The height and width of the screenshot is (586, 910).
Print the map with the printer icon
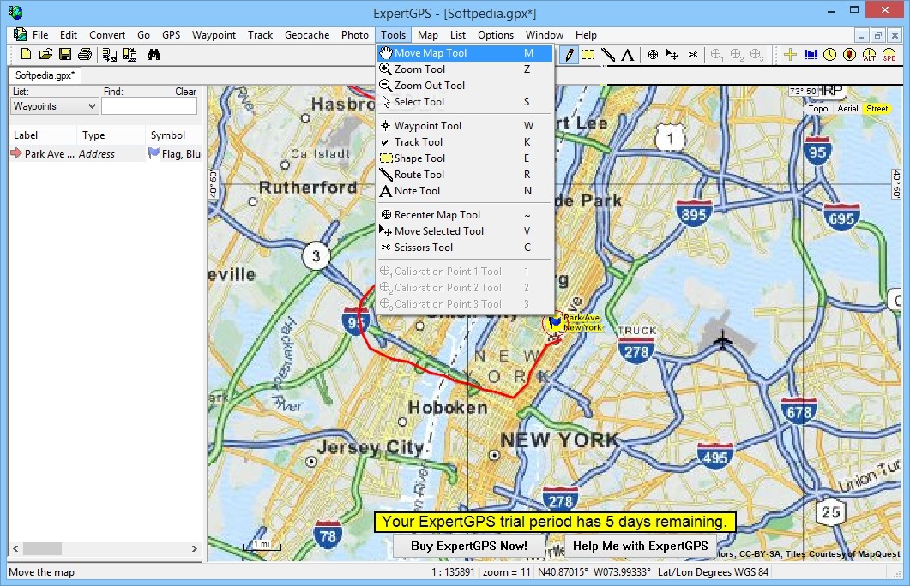click(85, 55)
